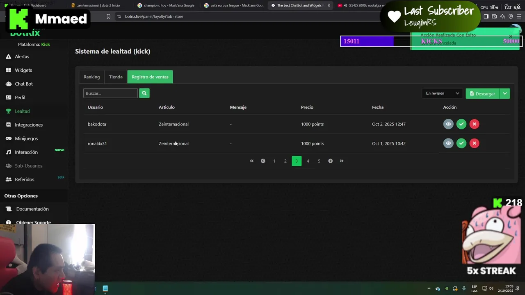
Task: Show hidden system tray icons
Action: pyautogui.click(x=429, y=288)
